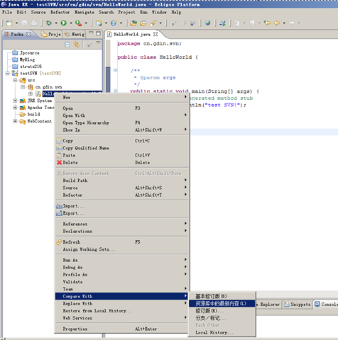Launch Debug with the bug icon
The width and height of the screenshot is (338, 340).
pos(49,23)
